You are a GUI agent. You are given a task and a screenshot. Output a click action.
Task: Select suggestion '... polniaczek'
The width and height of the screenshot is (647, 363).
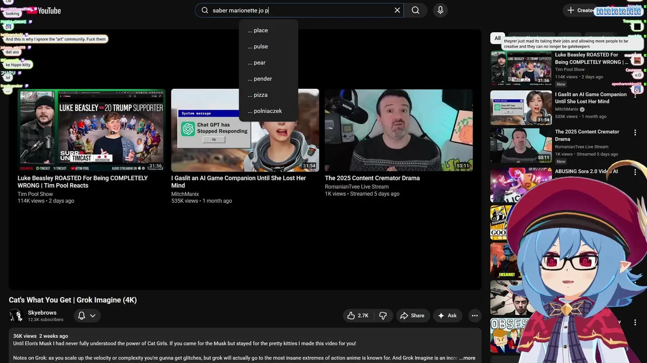268,111
